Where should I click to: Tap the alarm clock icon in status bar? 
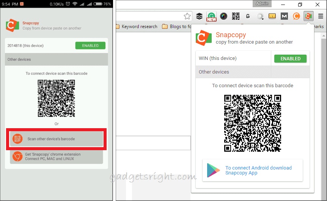pyautogui.click(x=68, y=4)
